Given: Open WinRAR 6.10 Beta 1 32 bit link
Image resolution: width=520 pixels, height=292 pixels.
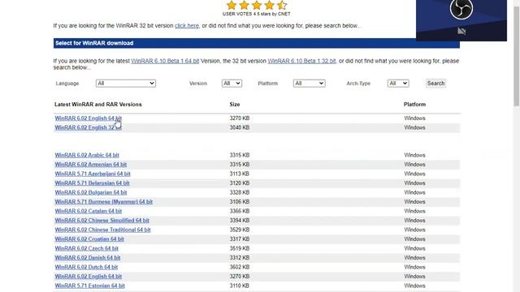Looking at the screenshot, I should click(x=301, y=61).
